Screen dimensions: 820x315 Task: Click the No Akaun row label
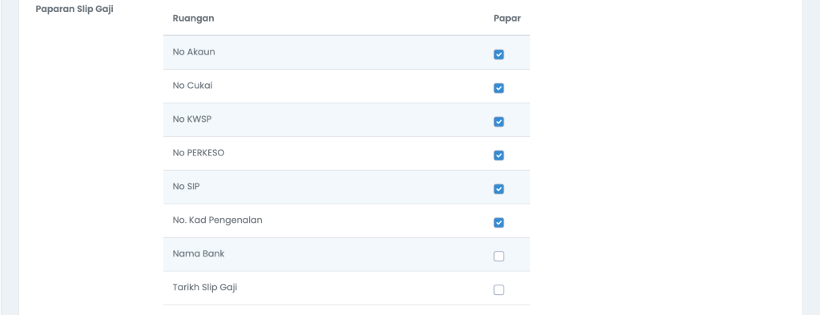194,52
